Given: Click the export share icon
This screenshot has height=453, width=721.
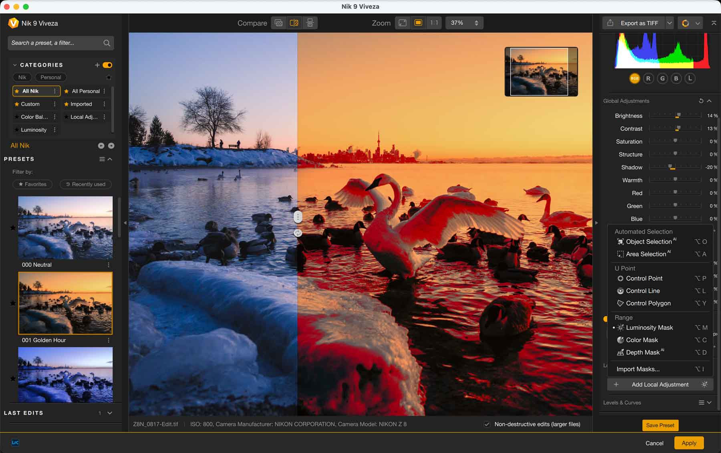Looking at the screenshot, I should [x=610, y=23].
